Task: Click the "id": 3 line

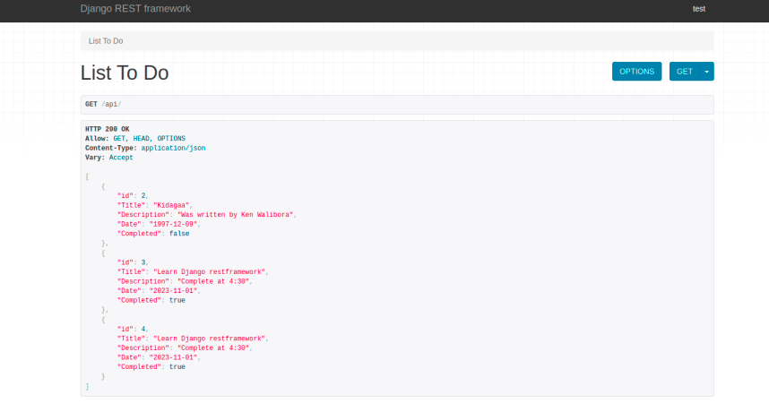Action: [133, 262]
